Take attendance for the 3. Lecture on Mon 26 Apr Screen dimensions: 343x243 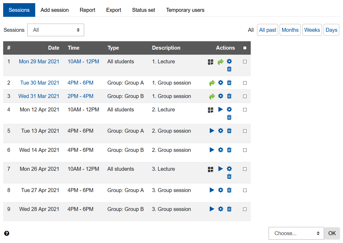(x=221, y=169)
